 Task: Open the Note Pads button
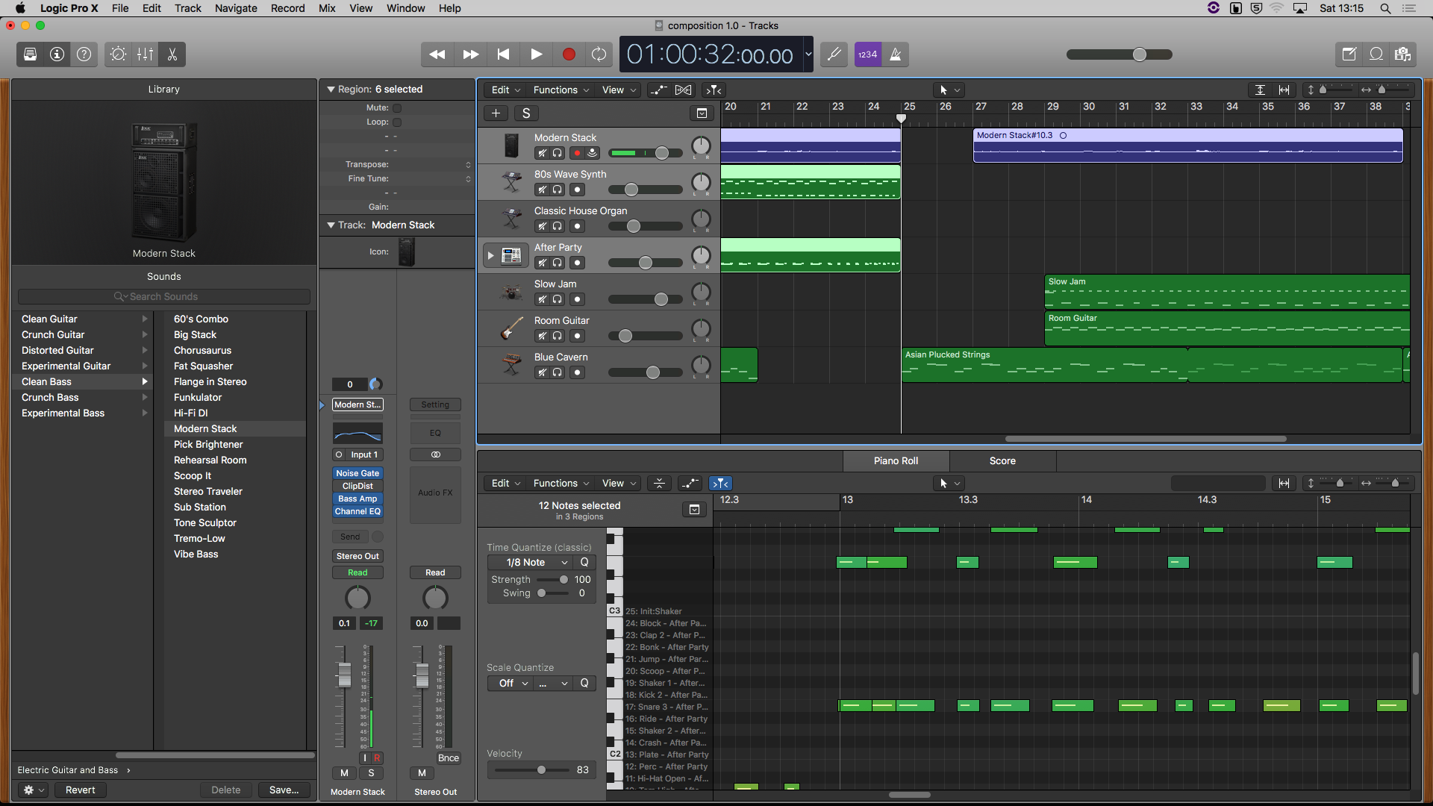pyautogui.click(x=1349, y=54)
